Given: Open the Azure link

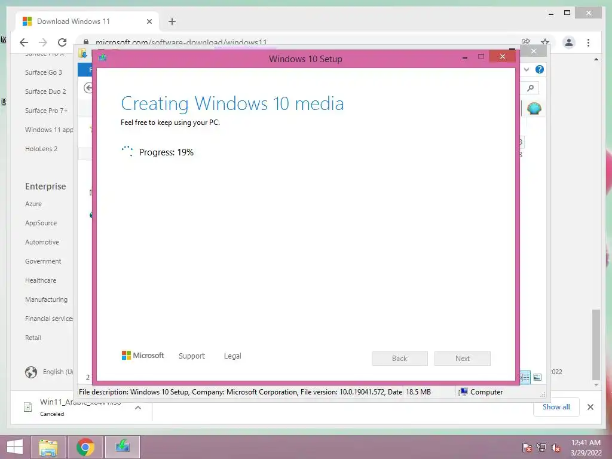Looking at the screenshot, I should tap(33, 204).
